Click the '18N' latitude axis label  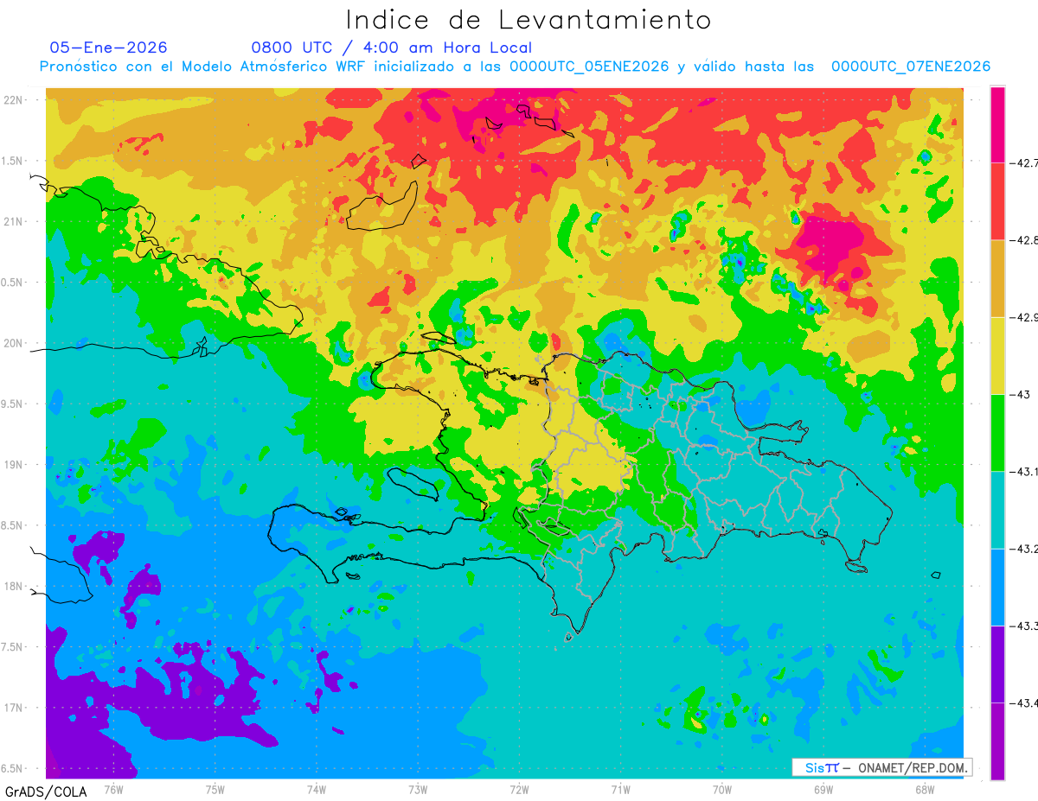click(x=14, y=587)
